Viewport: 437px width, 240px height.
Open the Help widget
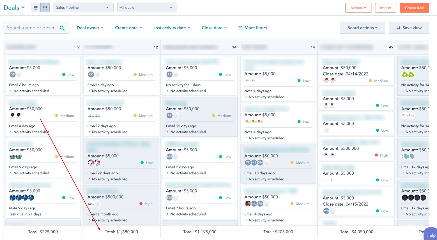pyautogui.click(x=431, y=235)
